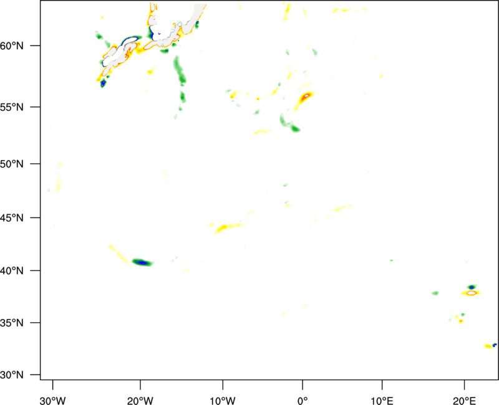Click the 35°N latitude label
Viewport: 499px width, 405px height.
12,323
